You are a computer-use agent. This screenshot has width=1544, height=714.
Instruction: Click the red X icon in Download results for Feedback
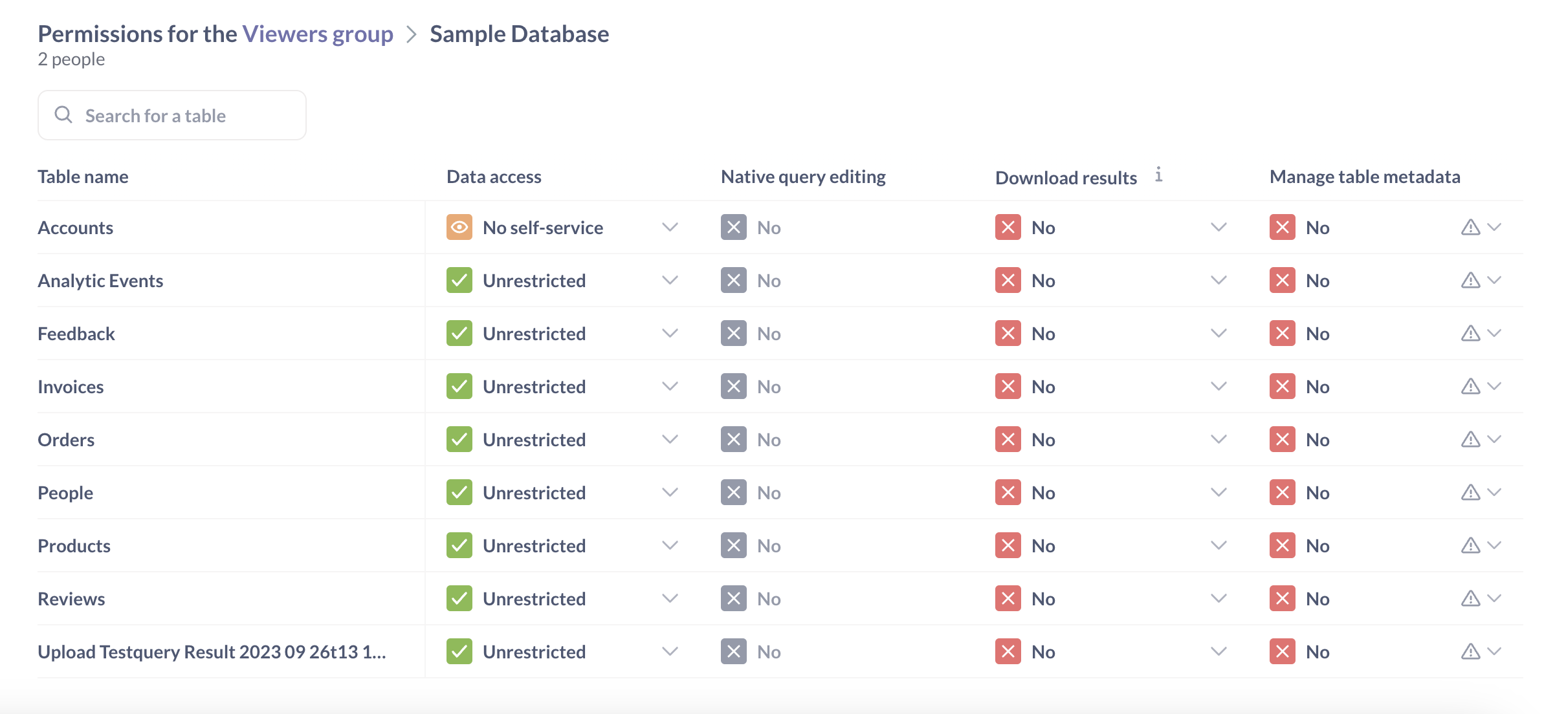click(x=1008, y=333)
